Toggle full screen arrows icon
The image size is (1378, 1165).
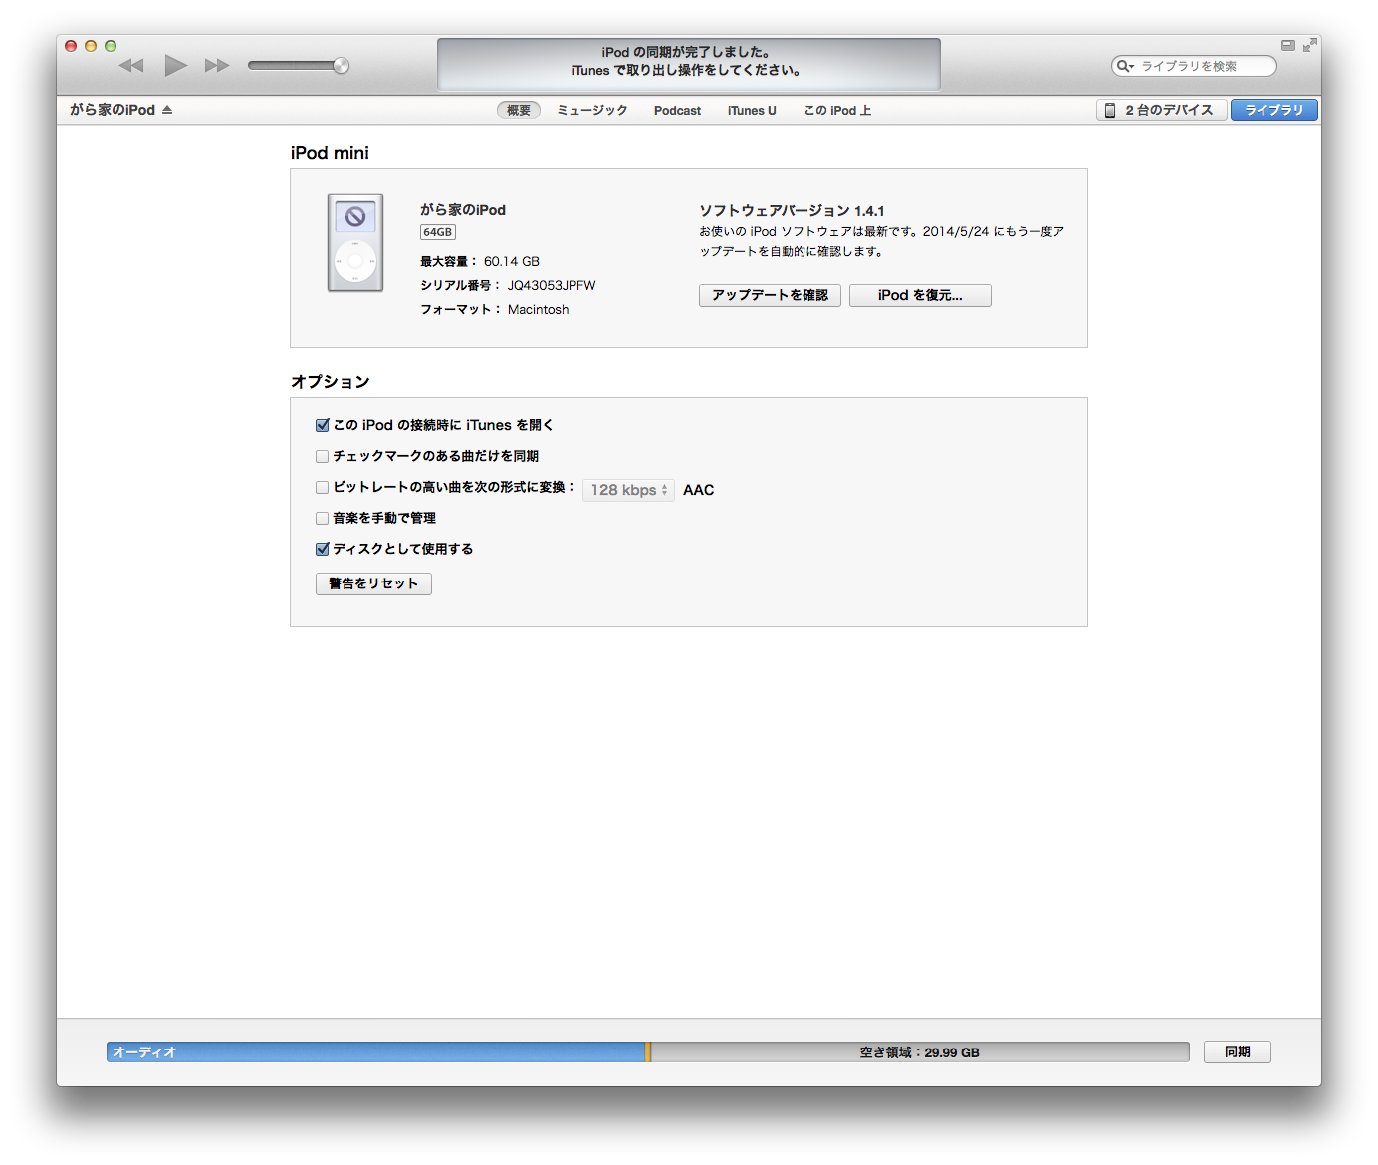(1309, 45)
